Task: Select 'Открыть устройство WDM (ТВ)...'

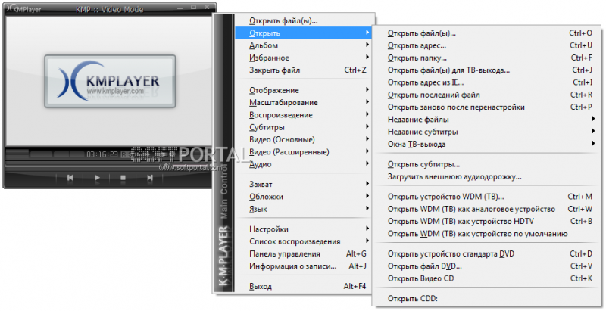Action: tap(488, 197)
